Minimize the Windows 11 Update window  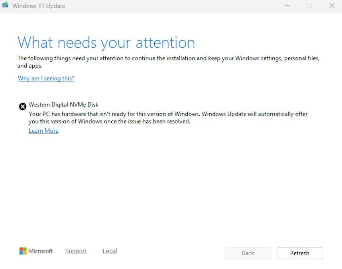287,6
